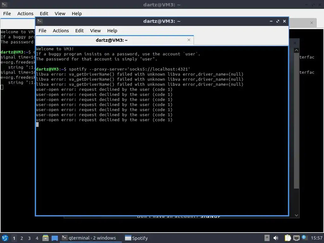
Task: Open Help menu in background terminal window
Action: (77, 13)
